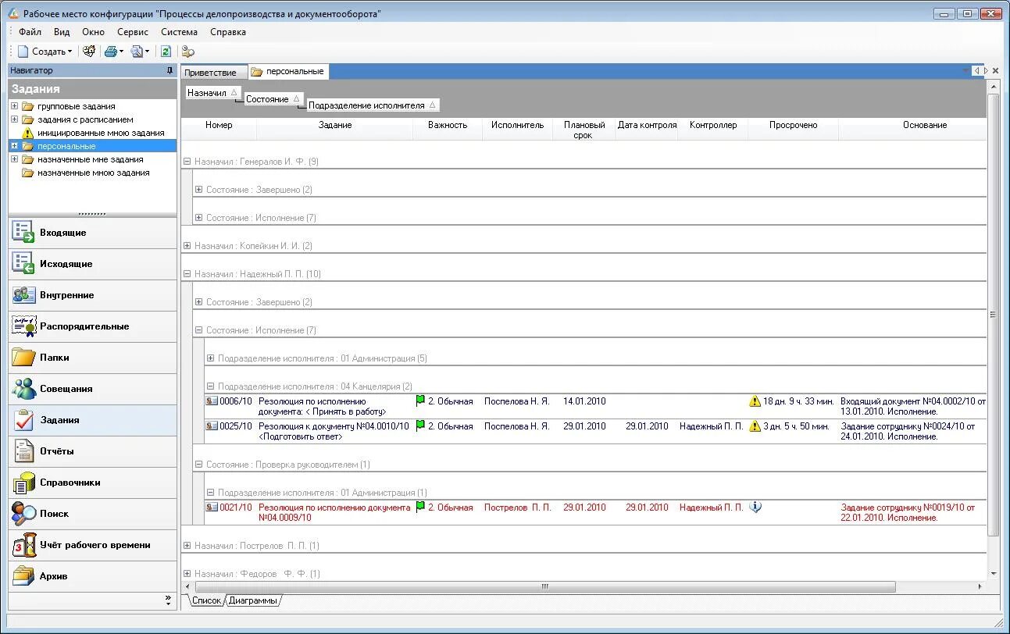Collapse the Назначил: Надежный П. П. group

[187, 274]
